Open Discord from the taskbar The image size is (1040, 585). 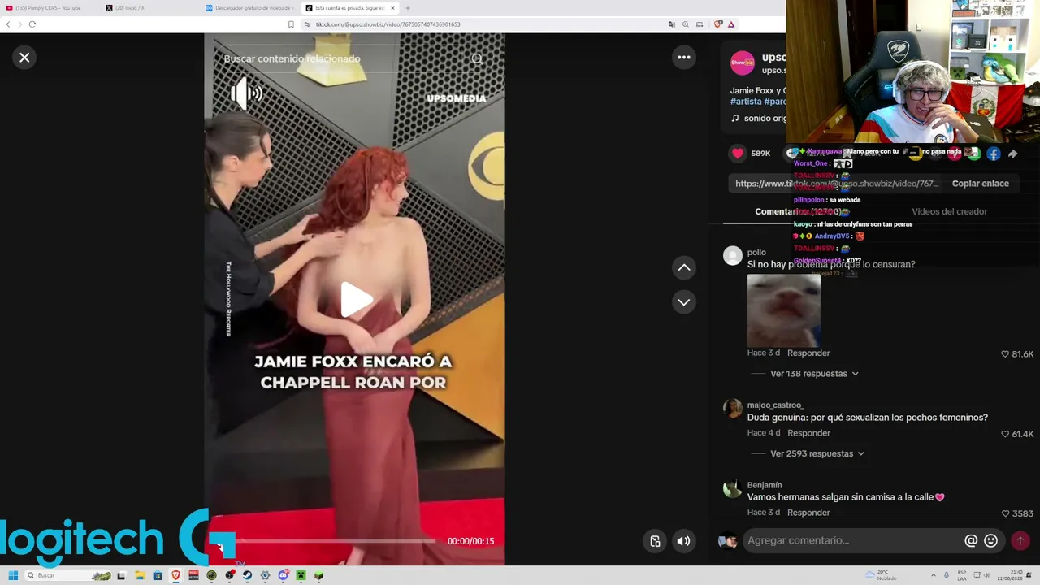tap(283, 575)
